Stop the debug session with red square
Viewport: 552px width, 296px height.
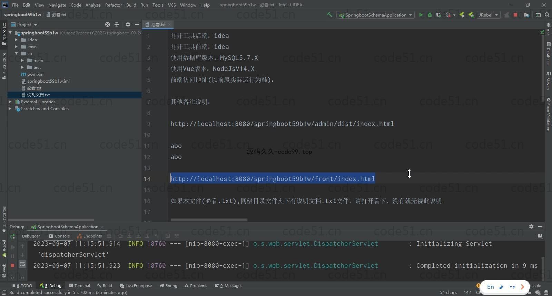(12, 265)
